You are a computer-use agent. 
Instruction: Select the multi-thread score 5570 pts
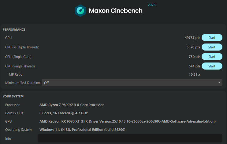193,47
